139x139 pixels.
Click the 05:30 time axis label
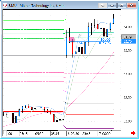39,134
